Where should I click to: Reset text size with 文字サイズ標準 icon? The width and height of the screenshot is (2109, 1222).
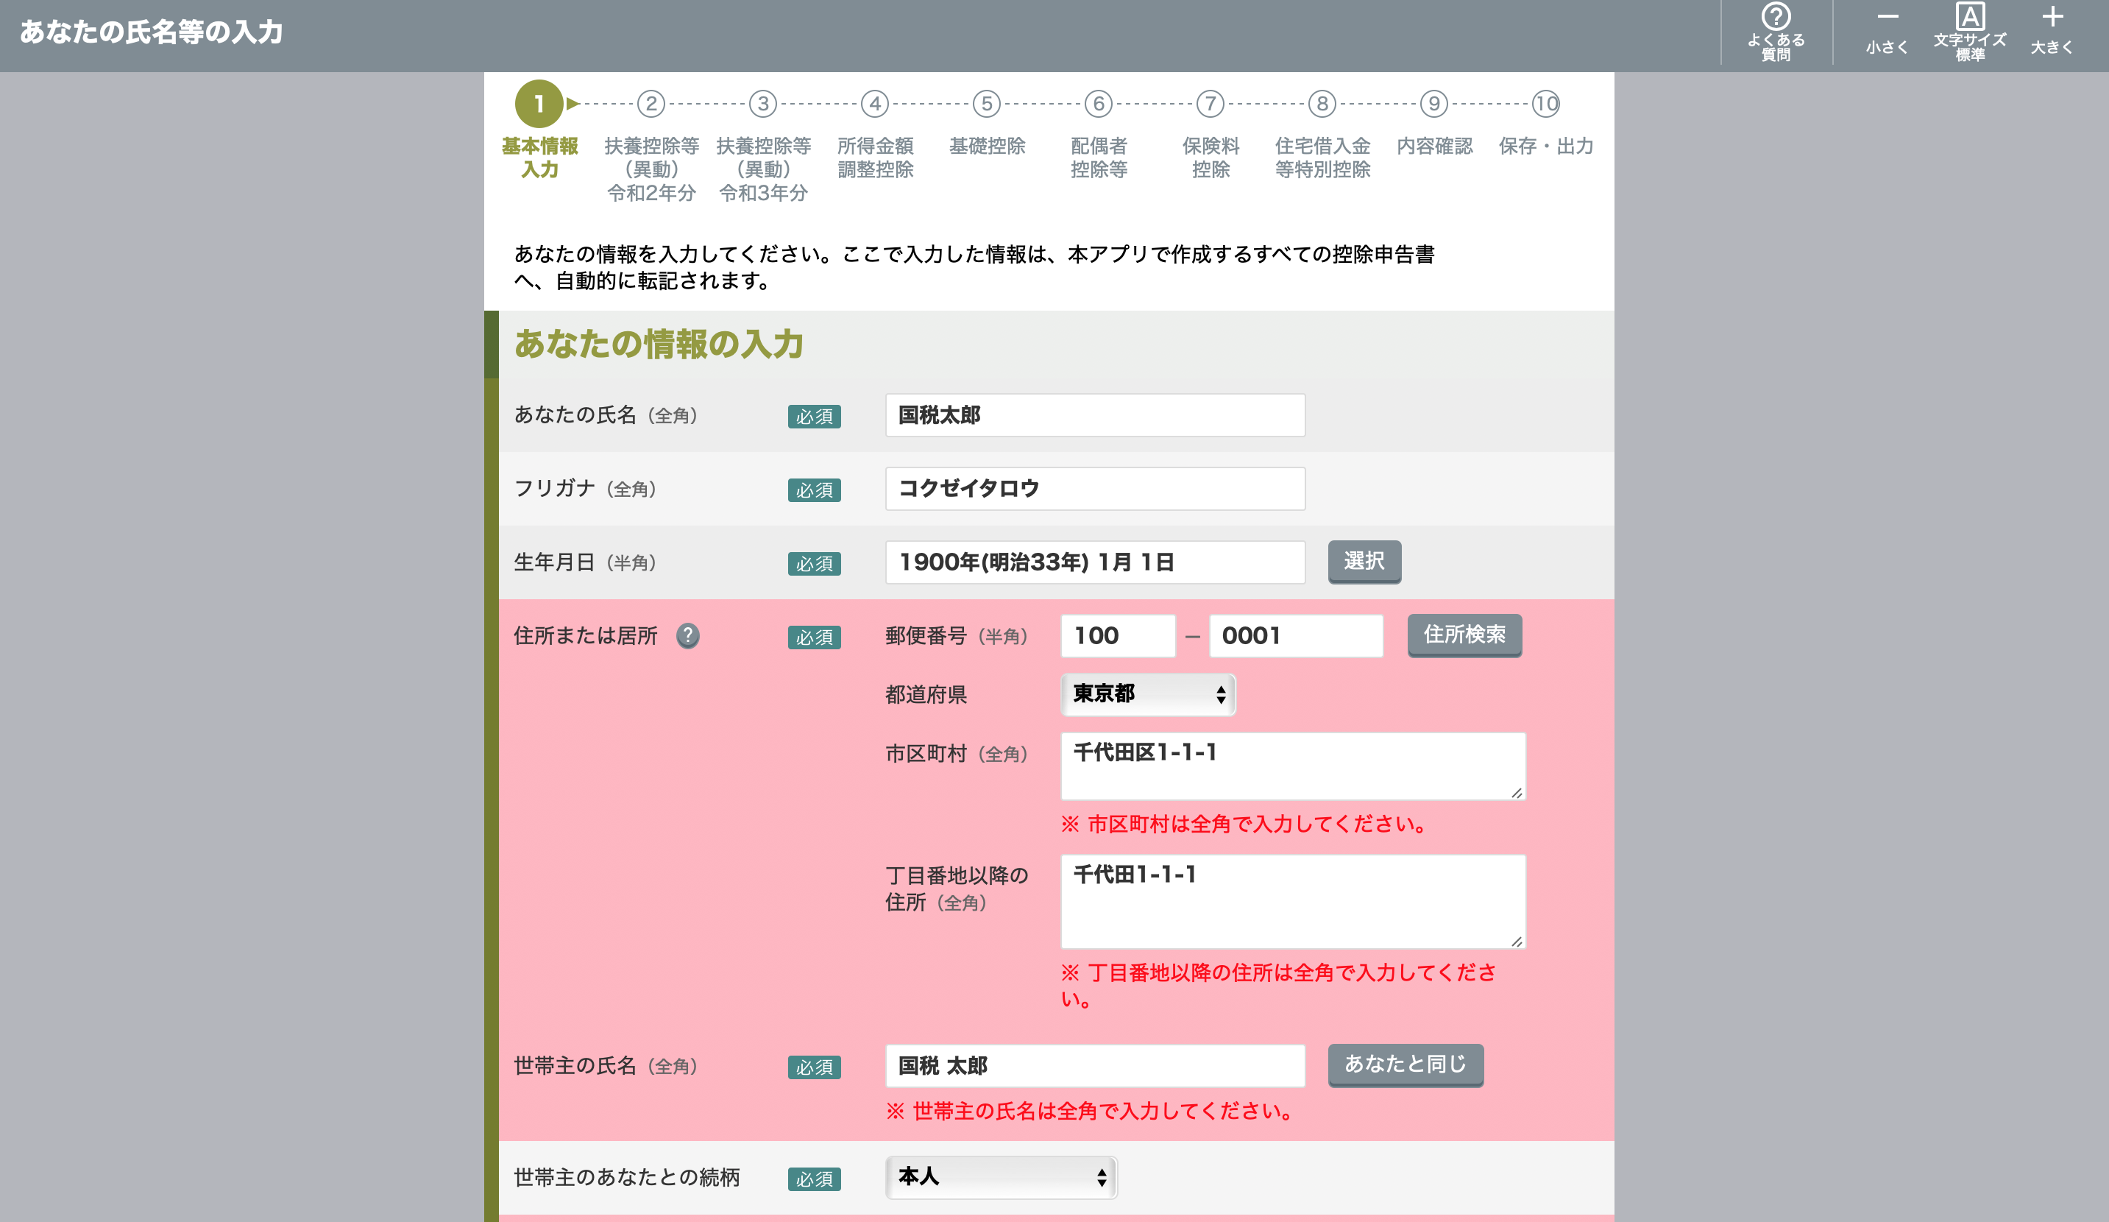[x=1969, y=18]
